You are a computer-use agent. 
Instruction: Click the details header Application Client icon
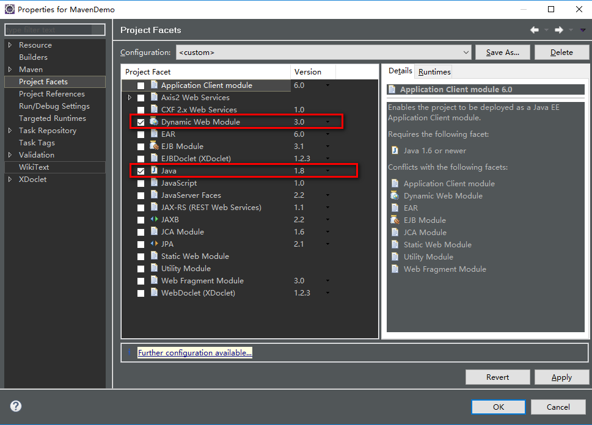392,89
